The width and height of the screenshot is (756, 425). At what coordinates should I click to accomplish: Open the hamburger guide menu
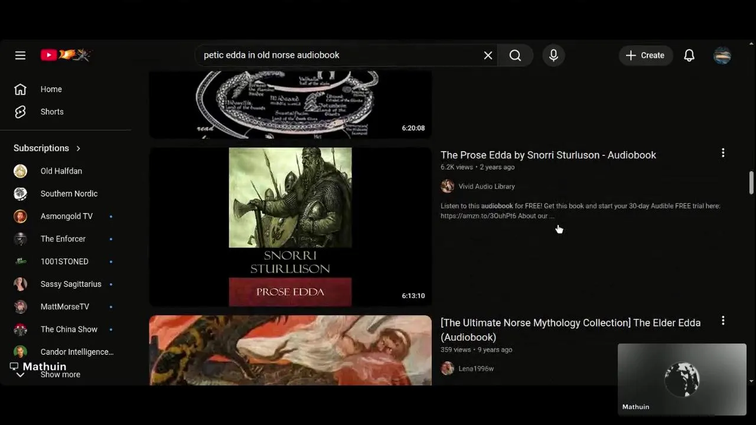pyautogui.click(x=20, y=55)
